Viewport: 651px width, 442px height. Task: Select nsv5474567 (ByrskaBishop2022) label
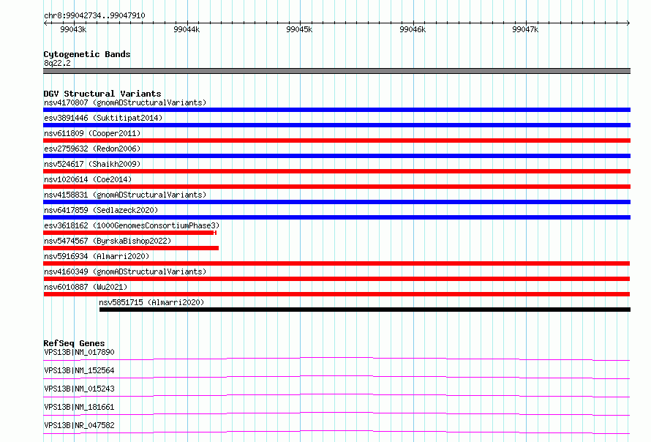pyautogui.click(x=108, y=241)
